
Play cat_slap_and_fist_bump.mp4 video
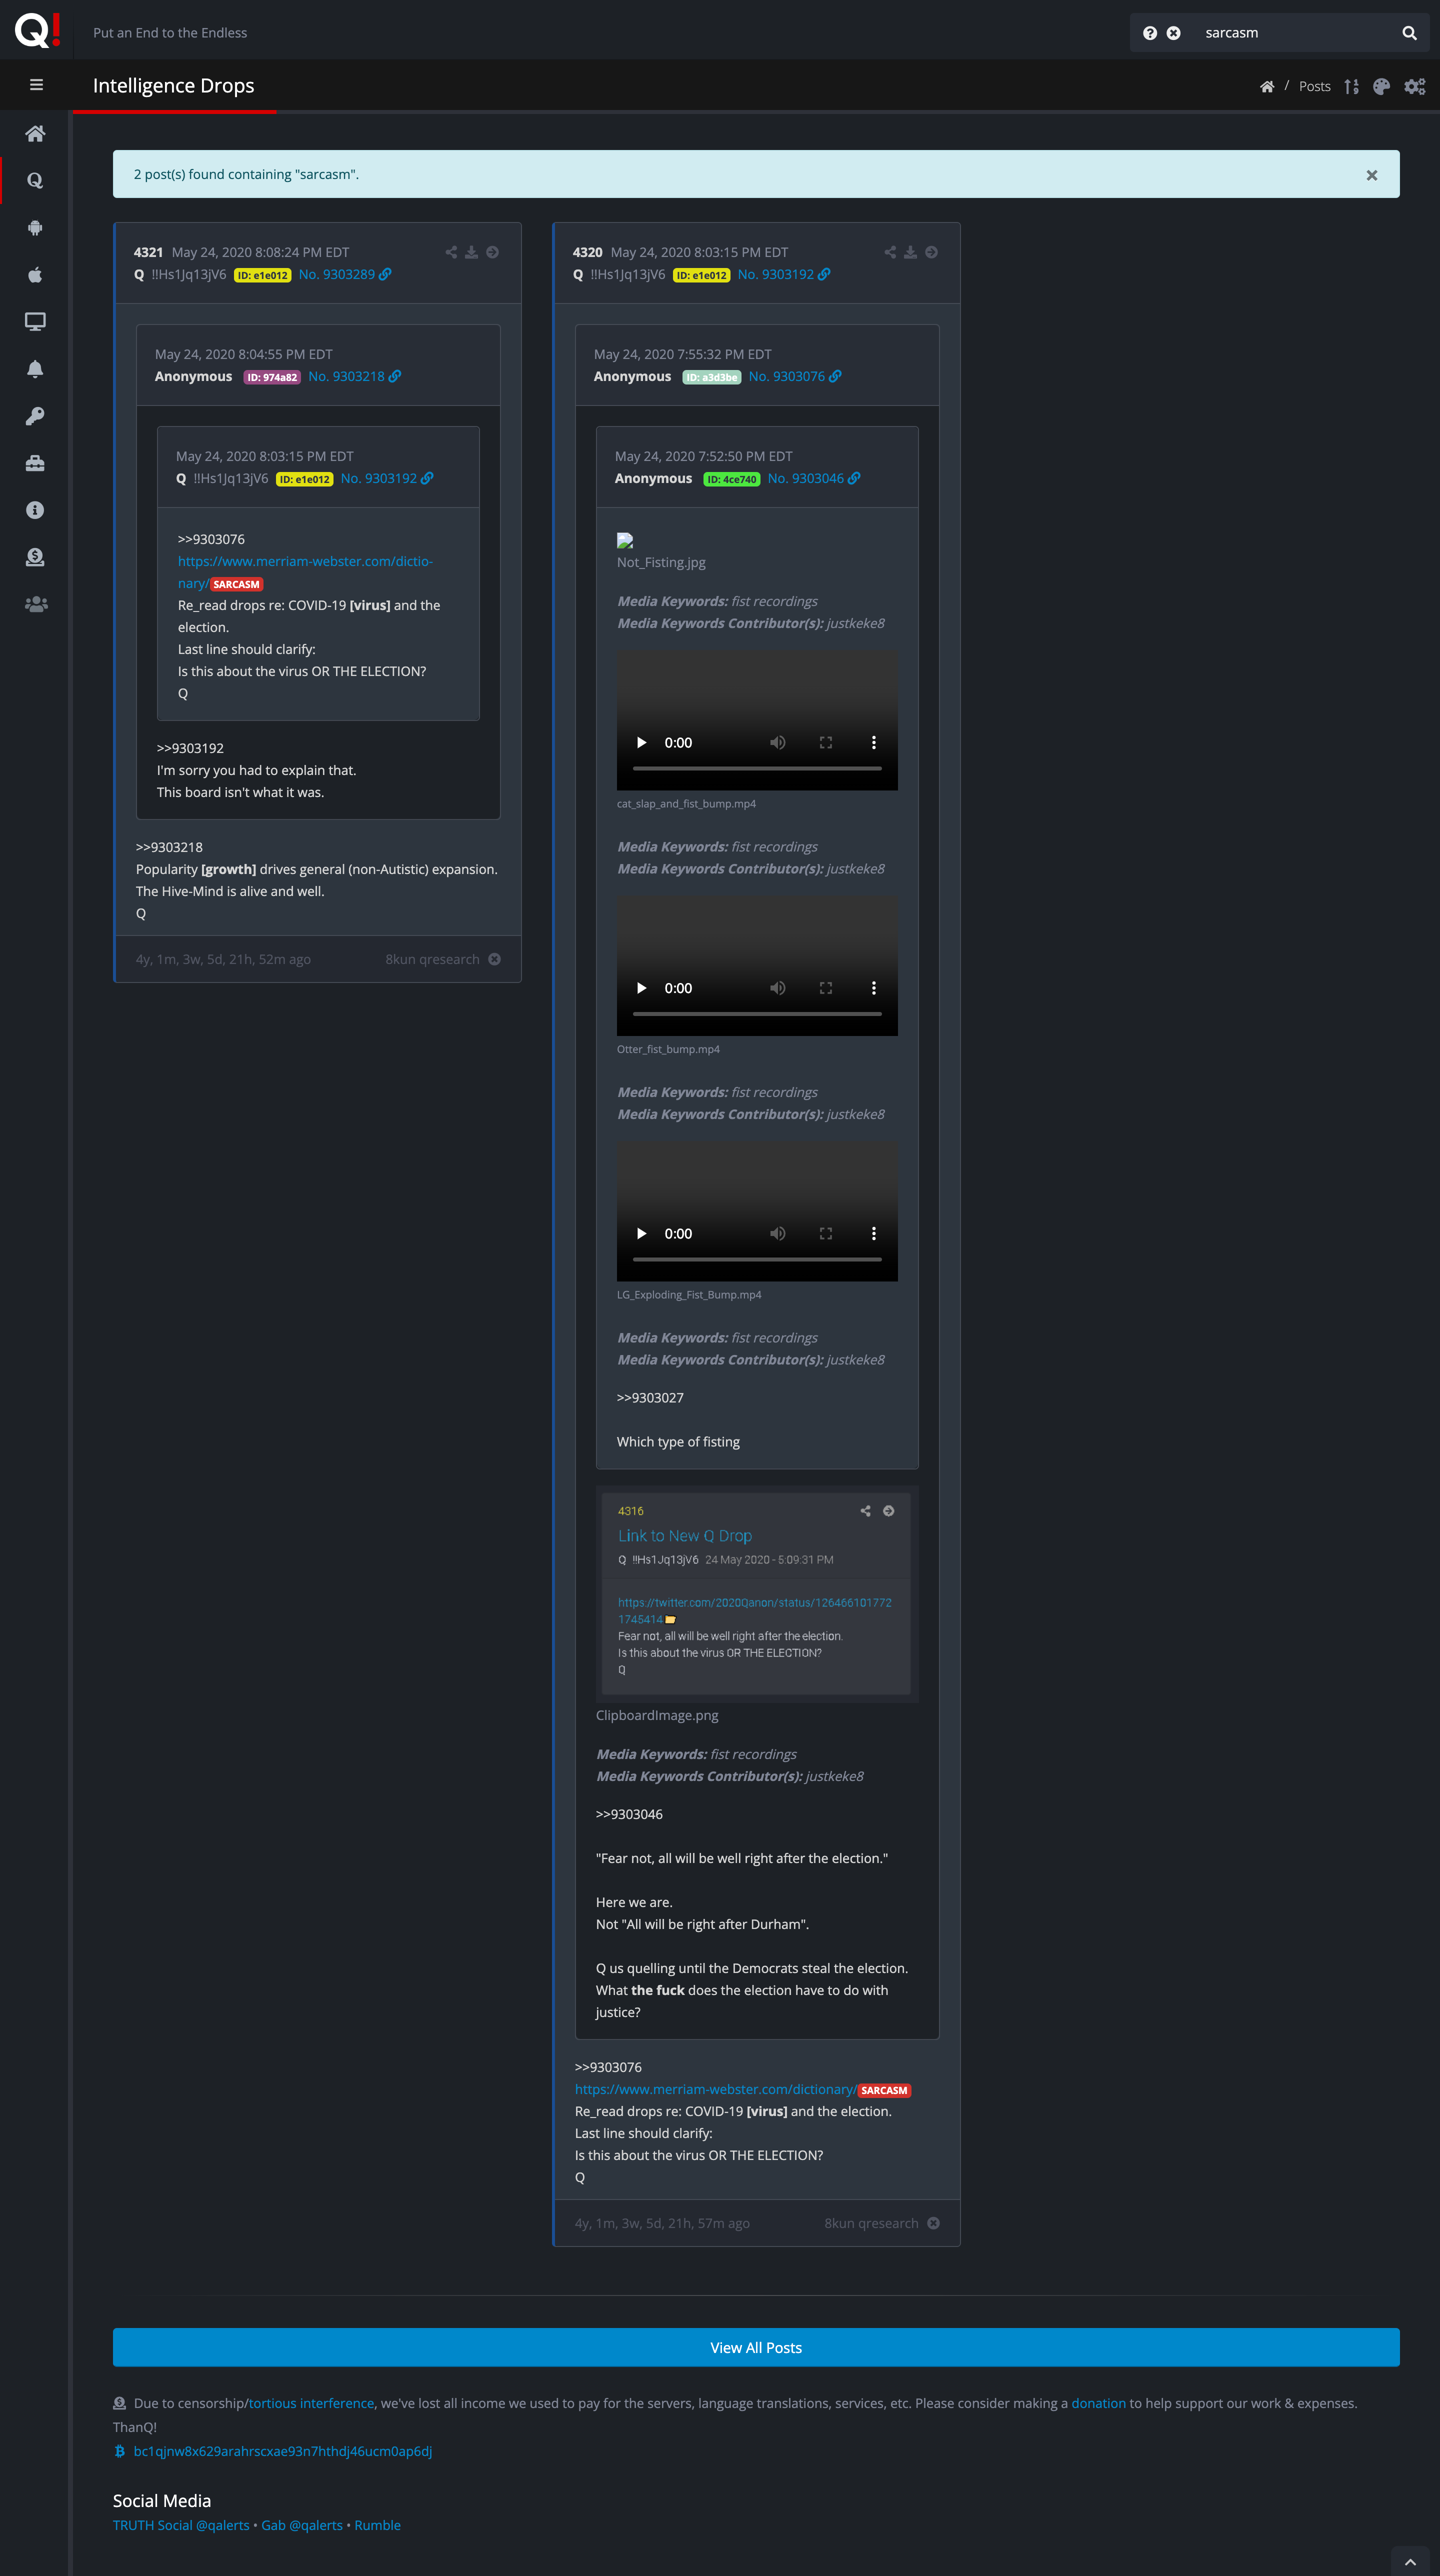tap(642, 743)
